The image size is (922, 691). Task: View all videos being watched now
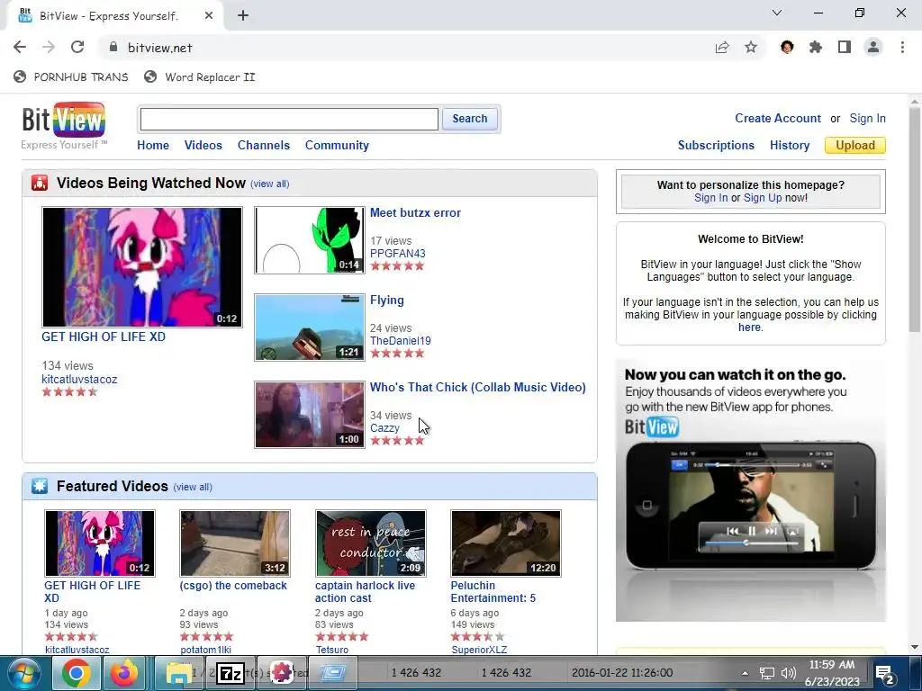coord(270,184)
